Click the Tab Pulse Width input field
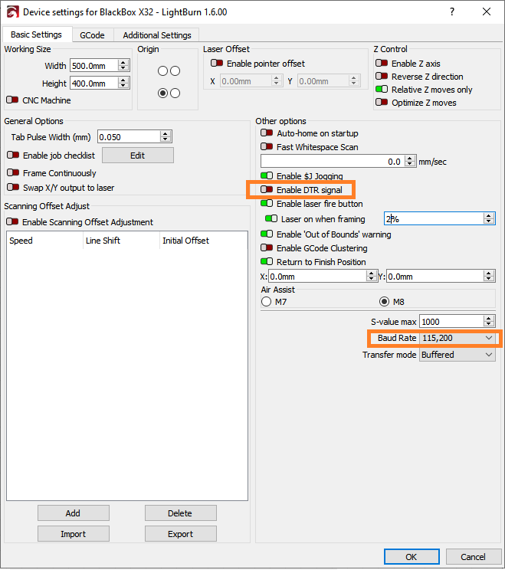The width and height of the screenshot is (505, 570). (128, 136)
